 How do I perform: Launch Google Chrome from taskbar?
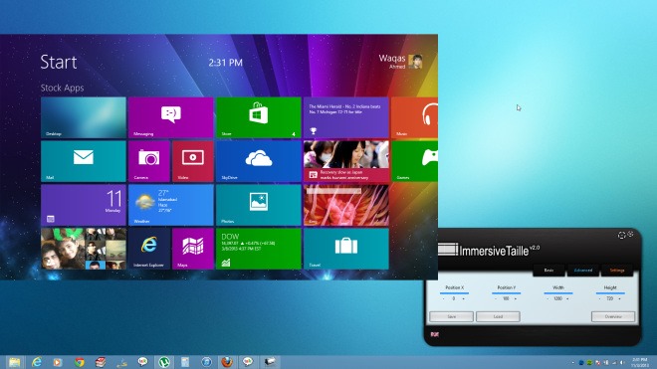79,362
